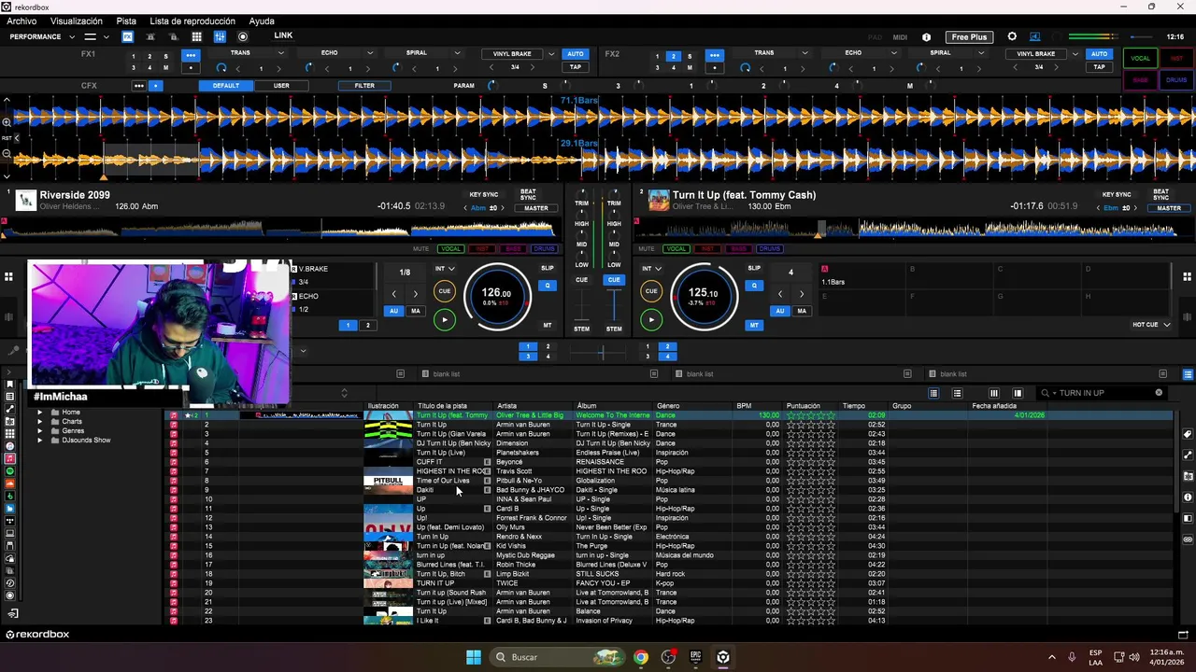Adjust the channel 1 volume fader
The height and width of the screenshot is (672, 1196).
pyautogui.click(x=582, y=303)
